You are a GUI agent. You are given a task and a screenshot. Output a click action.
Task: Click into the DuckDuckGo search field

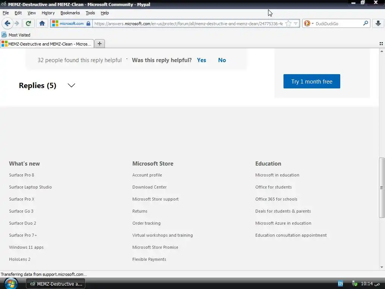click(x=338, y=24)
